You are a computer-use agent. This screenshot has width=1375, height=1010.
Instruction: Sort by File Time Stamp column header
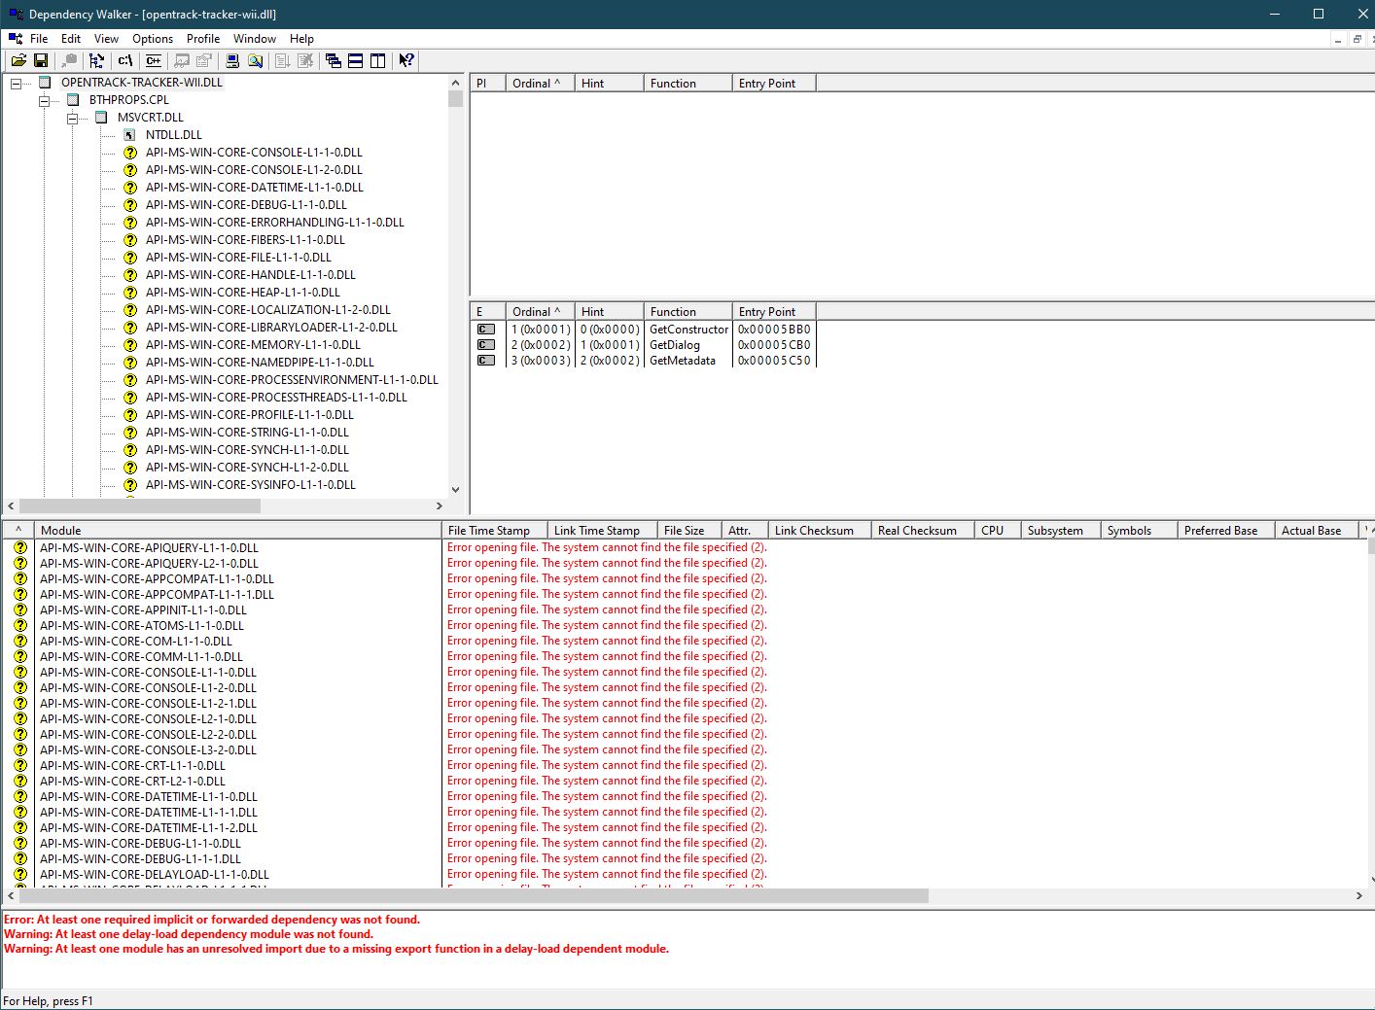(x=494, y=531)
